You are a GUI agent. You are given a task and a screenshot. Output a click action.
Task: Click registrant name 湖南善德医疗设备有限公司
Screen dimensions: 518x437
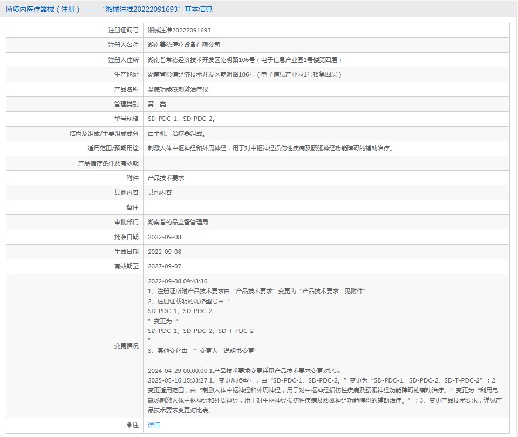pyautogui.click(x=183, y=45)
